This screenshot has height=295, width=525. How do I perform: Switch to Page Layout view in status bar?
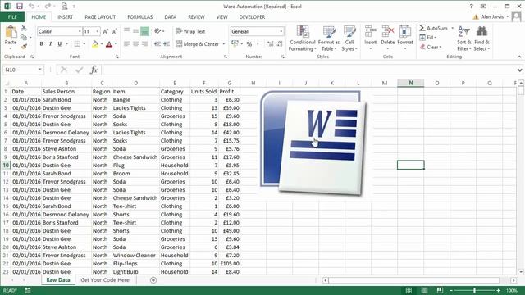coord(424,290)
